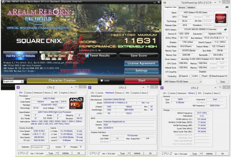The height and width of the screenshot is (157, 231).
Task: Click the CPU-Z icon in the left window title bar
Action: tap(18, 87)
